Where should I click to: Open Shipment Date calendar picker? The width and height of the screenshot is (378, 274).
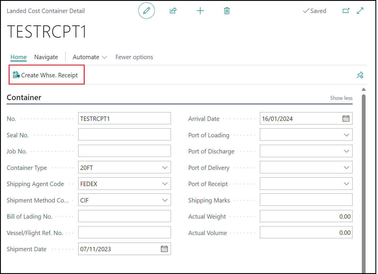(164, 249)
